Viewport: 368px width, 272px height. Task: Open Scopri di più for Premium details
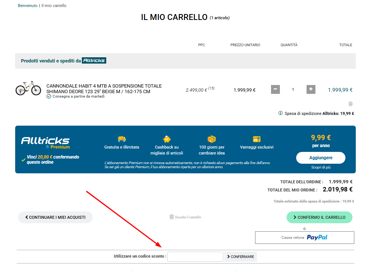coord(321,167)
